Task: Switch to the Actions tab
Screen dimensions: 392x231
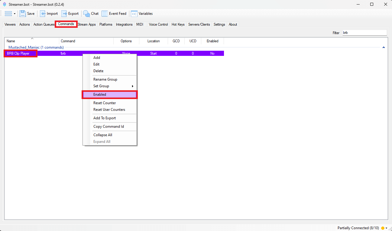Action: click(24, 24)
